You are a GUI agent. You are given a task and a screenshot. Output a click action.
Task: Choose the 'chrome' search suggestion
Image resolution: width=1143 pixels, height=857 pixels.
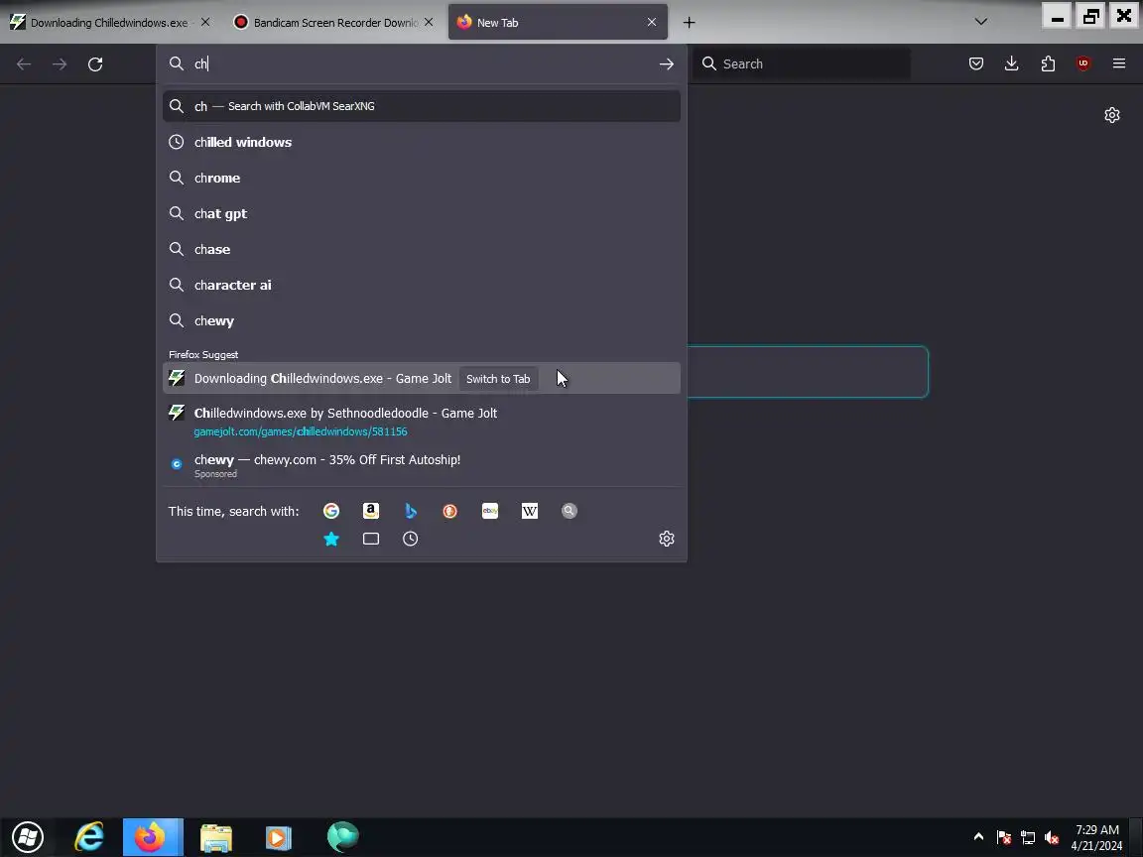coord(422,178)
